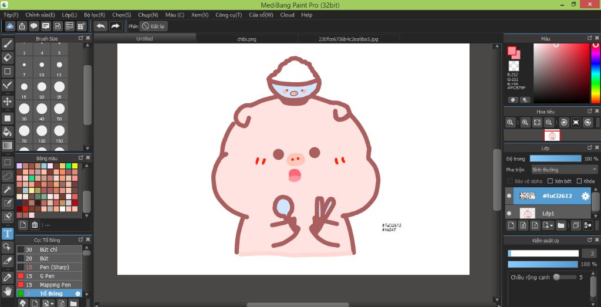601x307 pixels.
Task: Select the Eraser tool
Action: [7, 58]
